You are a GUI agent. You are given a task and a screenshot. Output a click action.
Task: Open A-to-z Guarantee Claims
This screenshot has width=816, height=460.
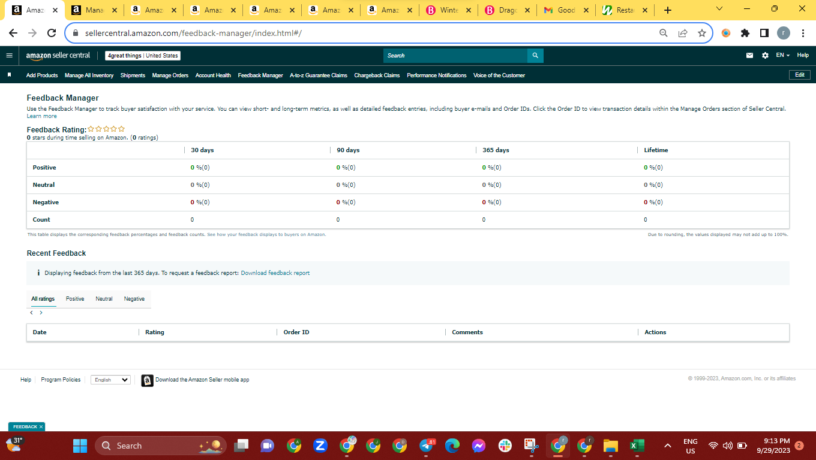[319, 75]
